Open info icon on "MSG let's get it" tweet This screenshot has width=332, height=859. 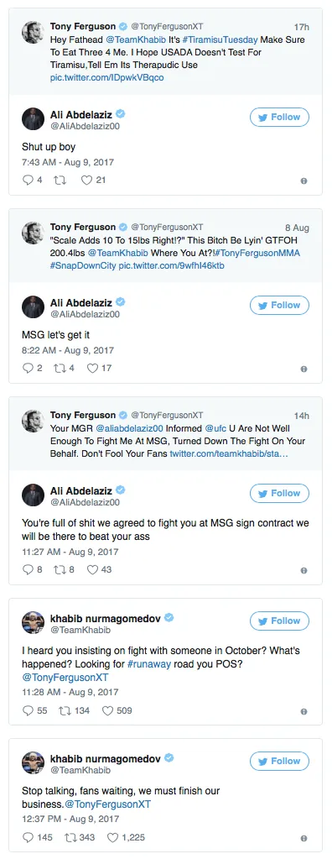(303, 369)
